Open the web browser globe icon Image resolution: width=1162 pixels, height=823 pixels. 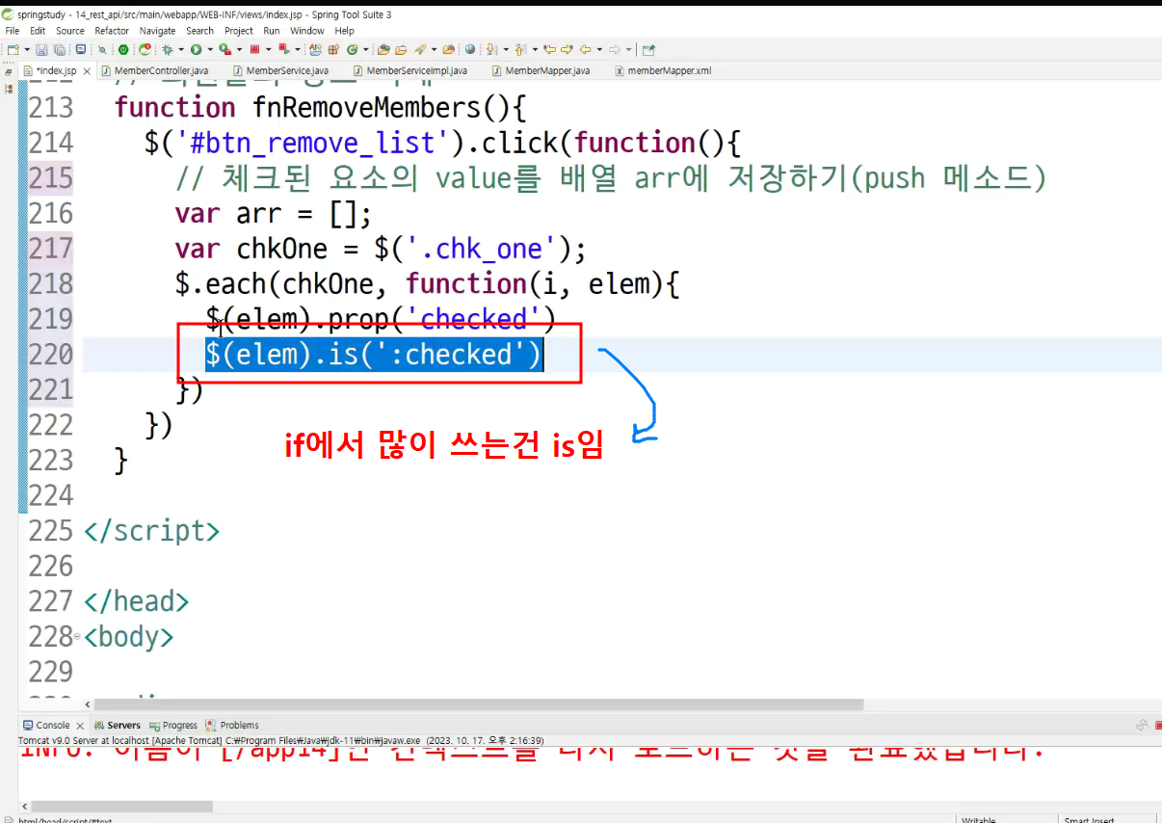pyautogui.click(x=470, y=49)
